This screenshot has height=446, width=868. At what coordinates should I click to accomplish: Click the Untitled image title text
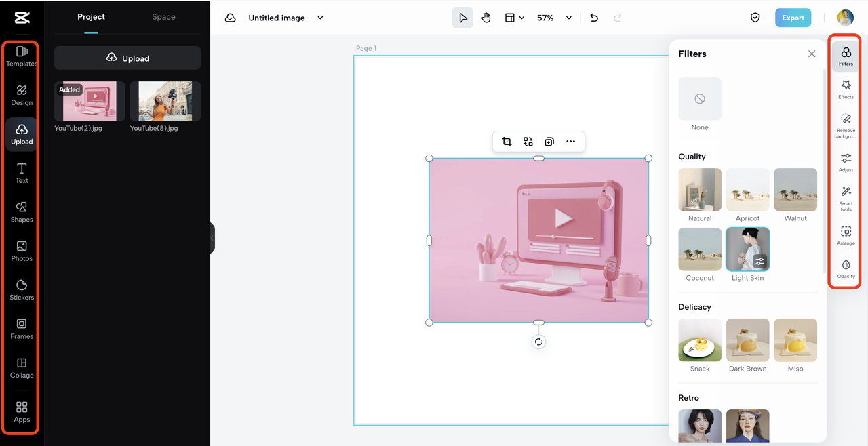click(x=277, y=18)
